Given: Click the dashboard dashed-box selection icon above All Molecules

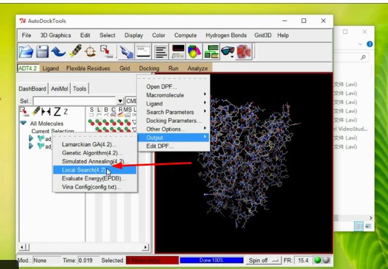Looking at the screenshot, I should click(24, 112).
